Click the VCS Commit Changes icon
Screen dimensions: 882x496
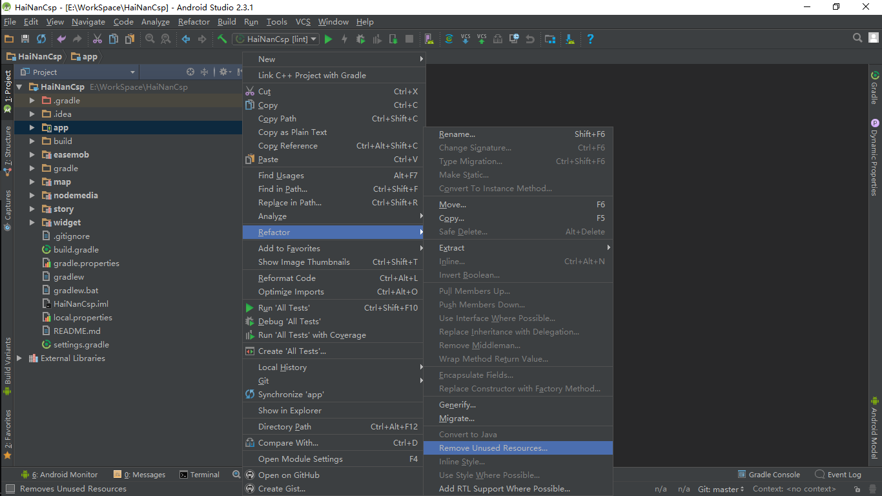point(482,39)
